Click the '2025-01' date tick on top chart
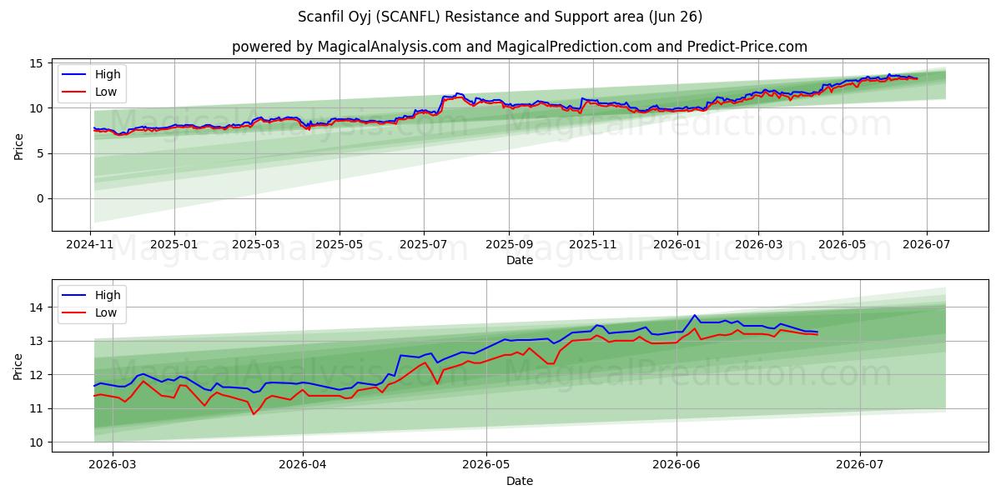 point(174,245)
